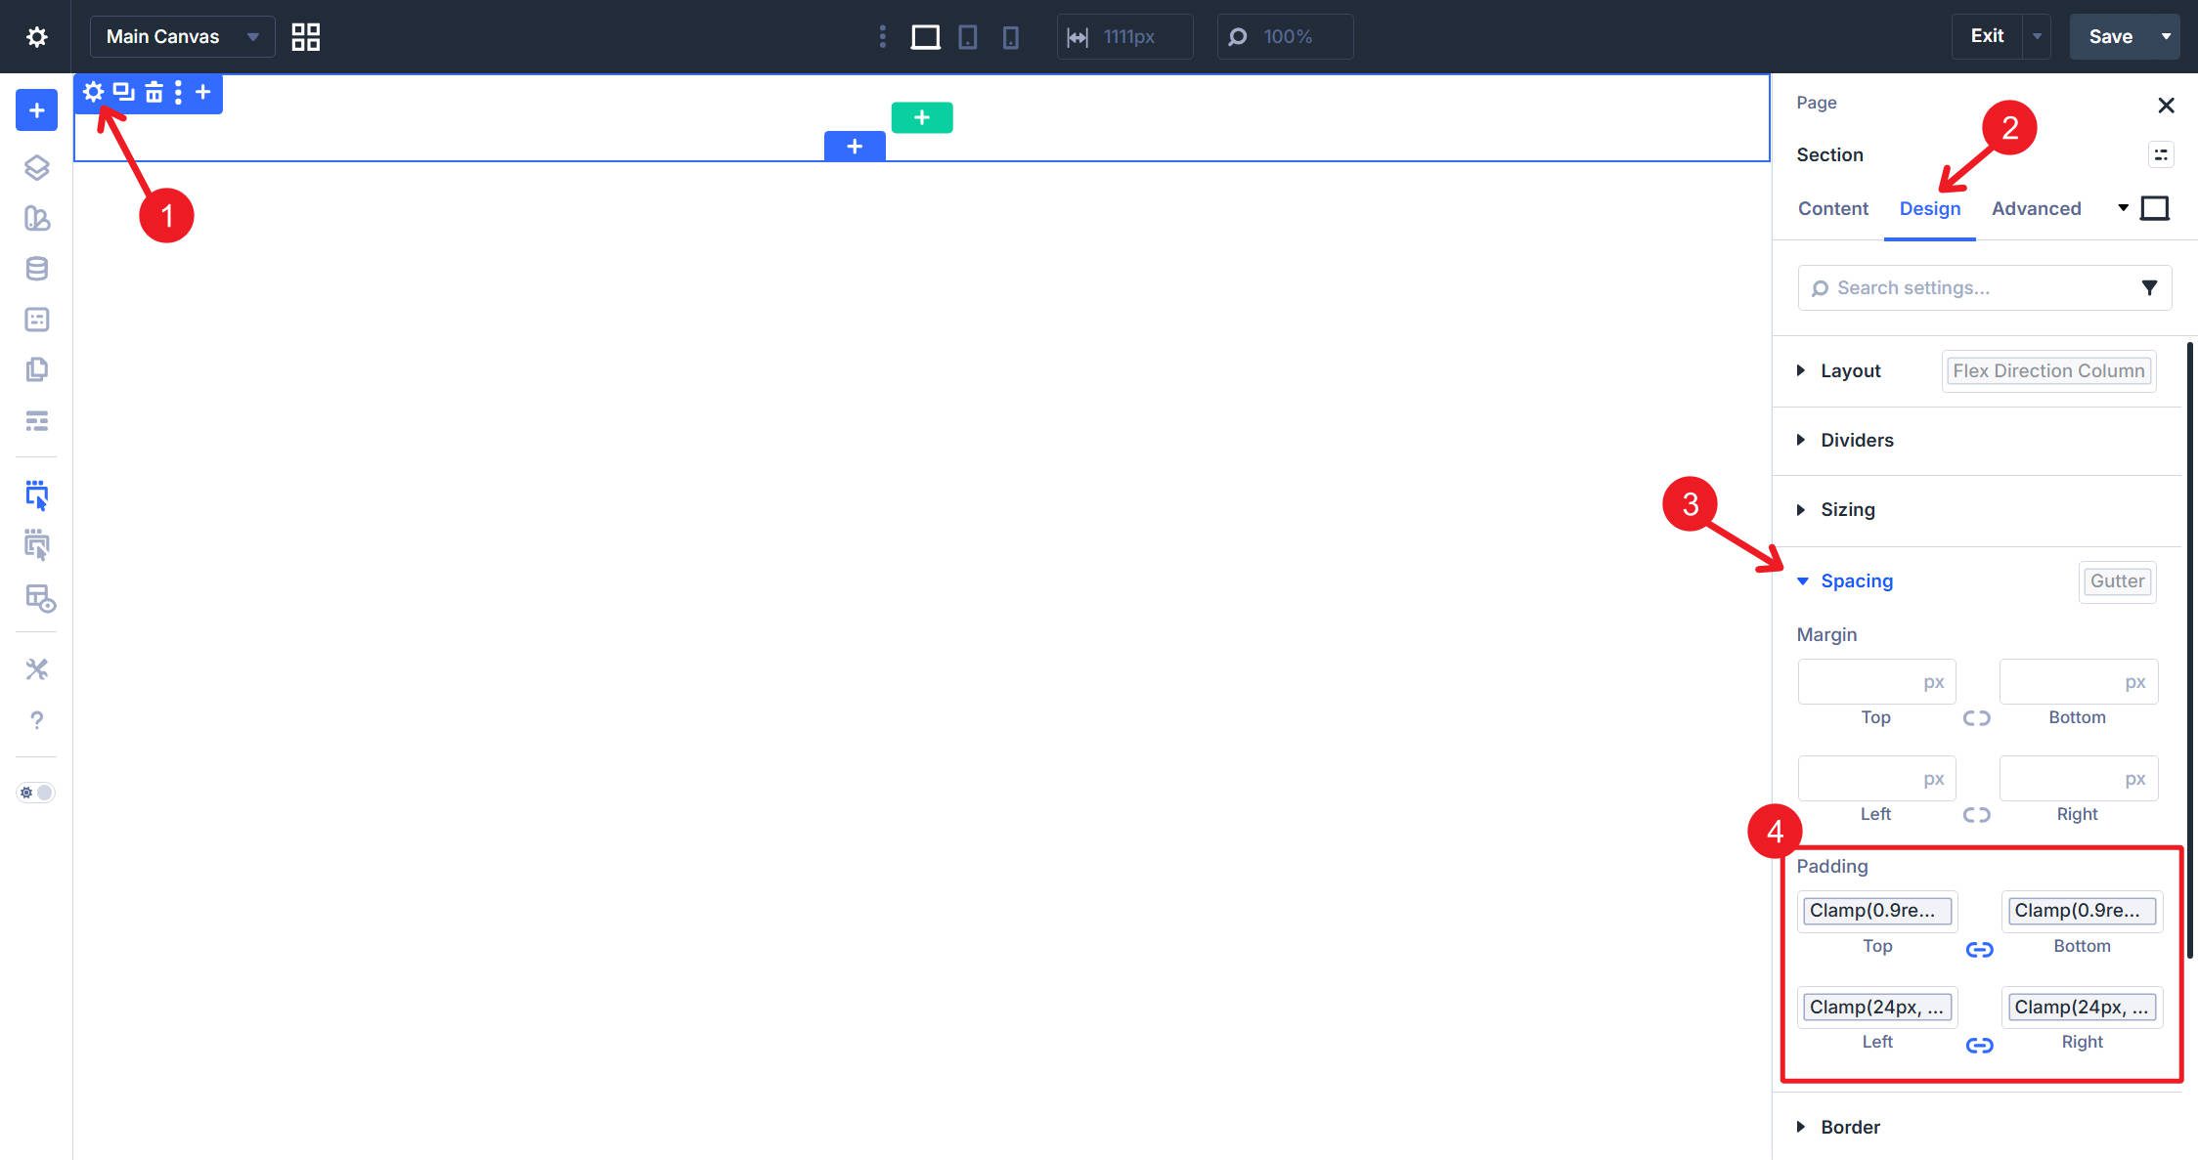The height and width of the screenshot is (1160, 2198).
Task: Delete the section with the trash icon
Action: pos(153,92)
